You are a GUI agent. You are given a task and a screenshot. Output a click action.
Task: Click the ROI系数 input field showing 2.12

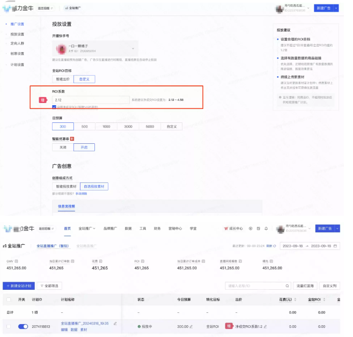91,100
